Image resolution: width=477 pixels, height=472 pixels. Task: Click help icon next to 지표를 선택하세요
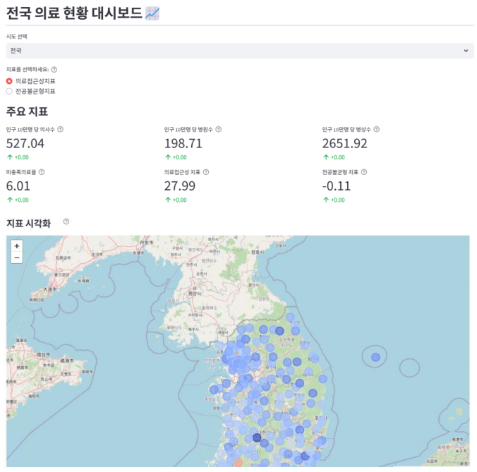(x=54, y=70)
